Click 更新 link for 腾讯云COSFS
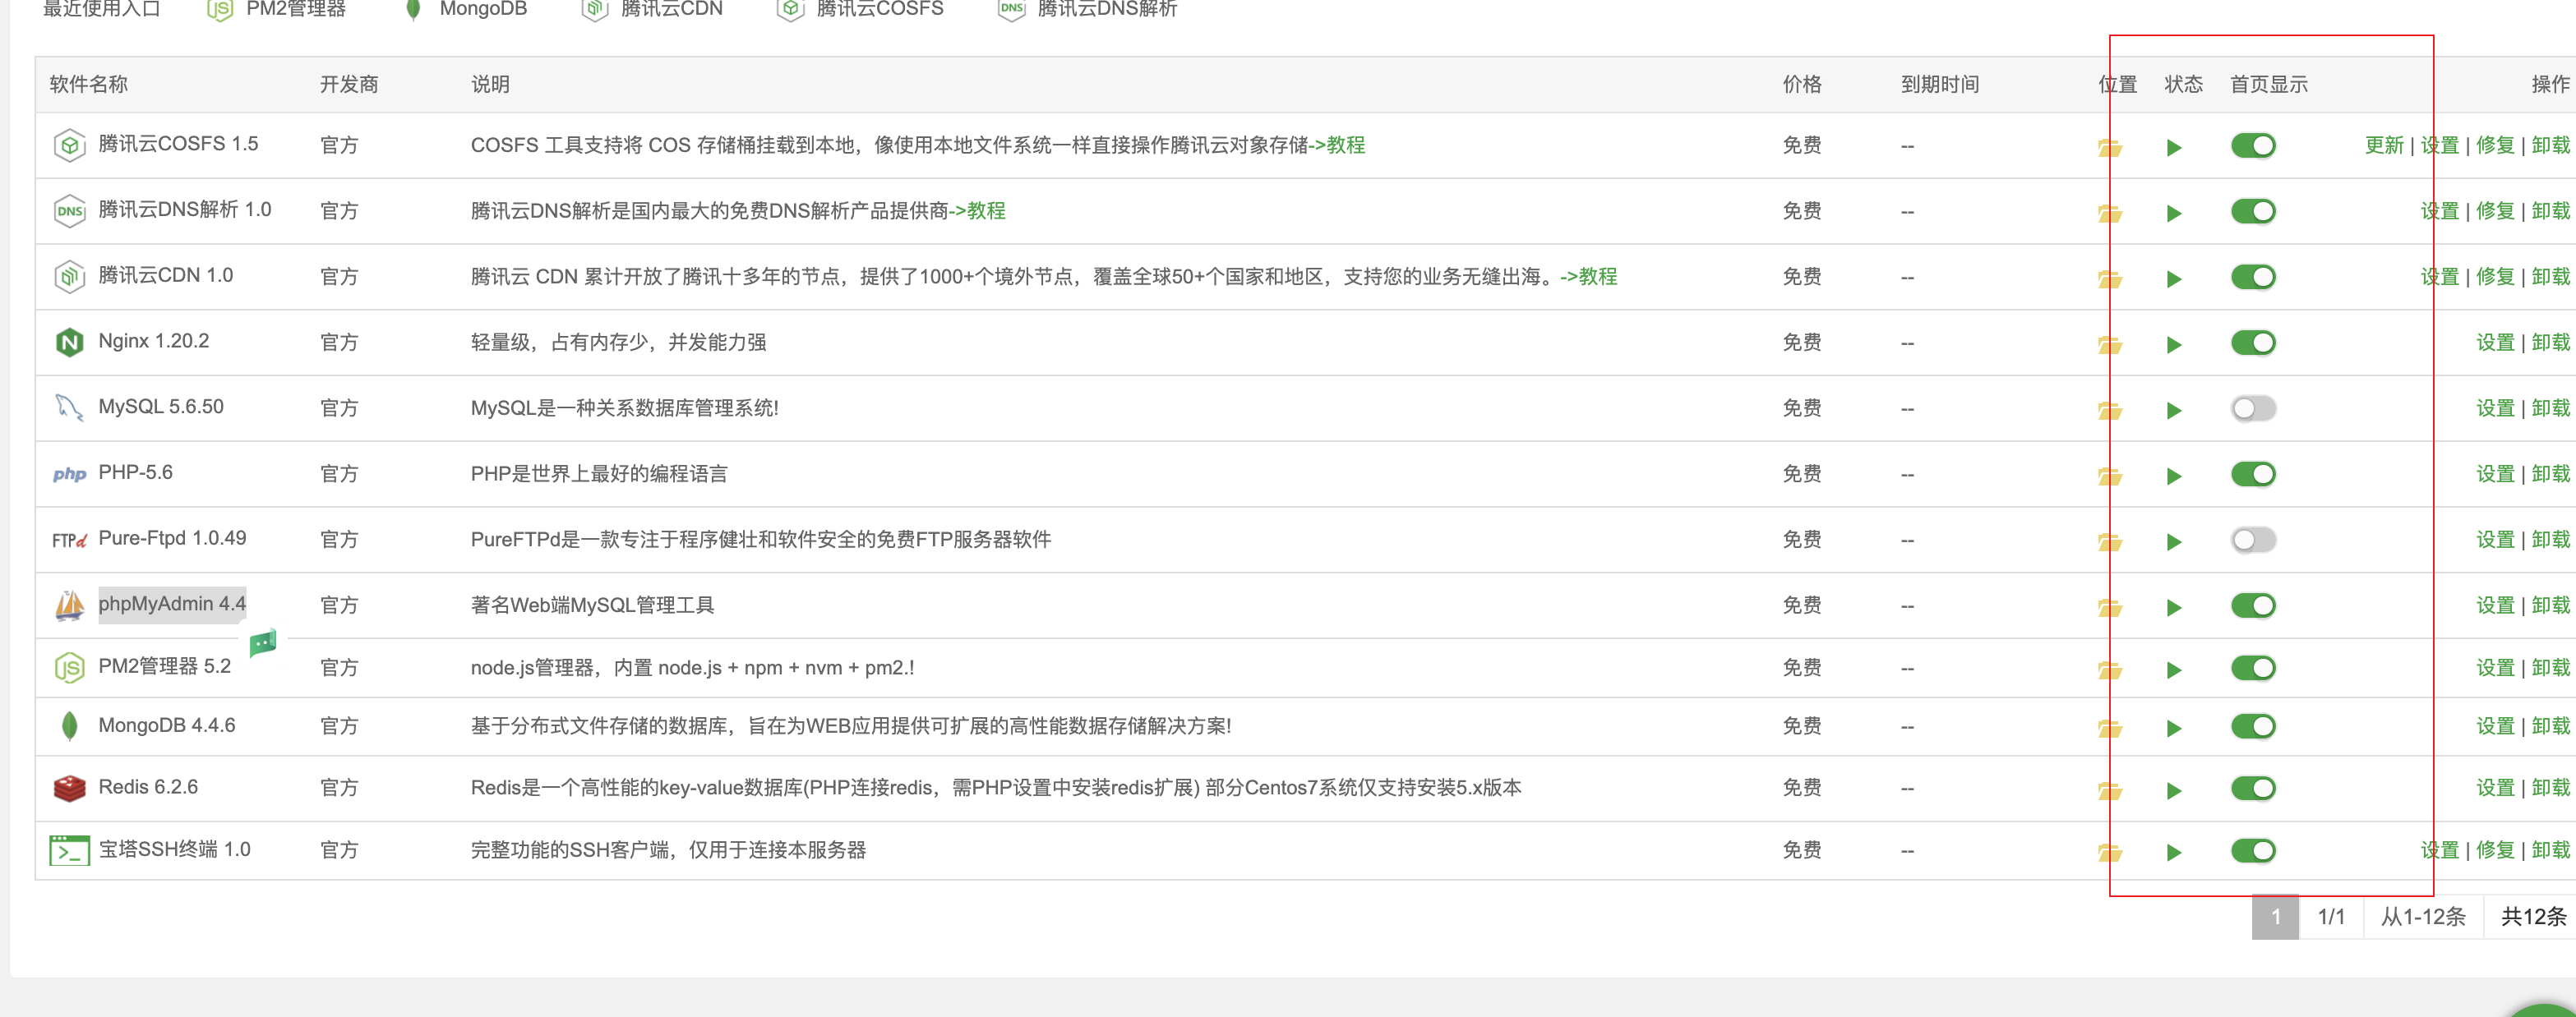 click(x=2383, y=145)
